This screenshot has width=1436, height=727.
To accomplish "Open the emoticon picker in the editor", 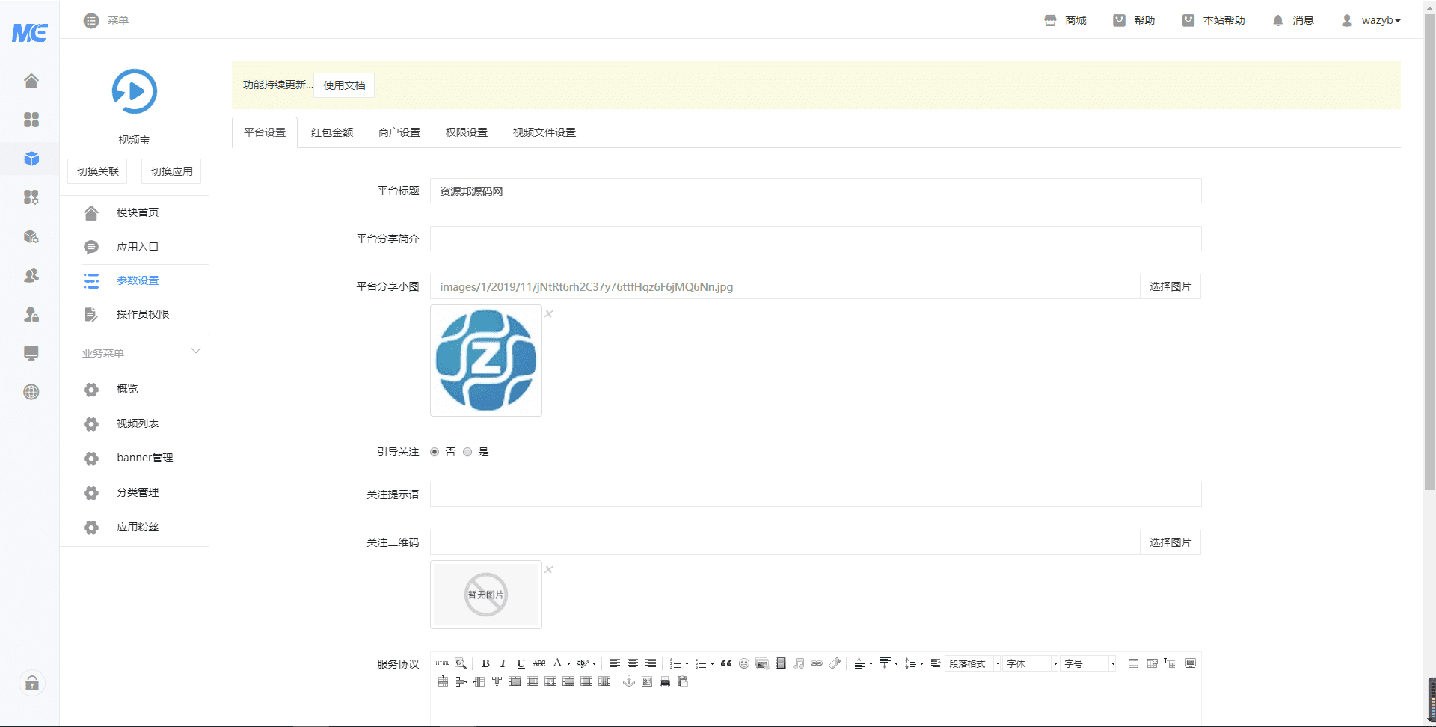I will [744, 663].
